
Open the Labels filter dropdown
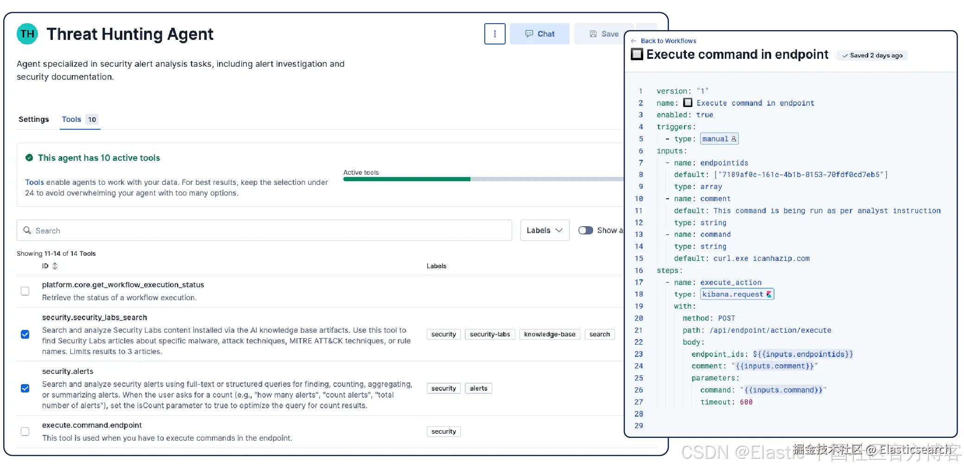545,230
